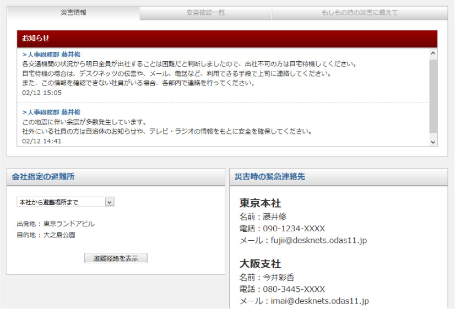This screenshot has height=309, width=455.
Task: Click the email imai@desknets.odas11.jp
Action: (x=319, y=301)
